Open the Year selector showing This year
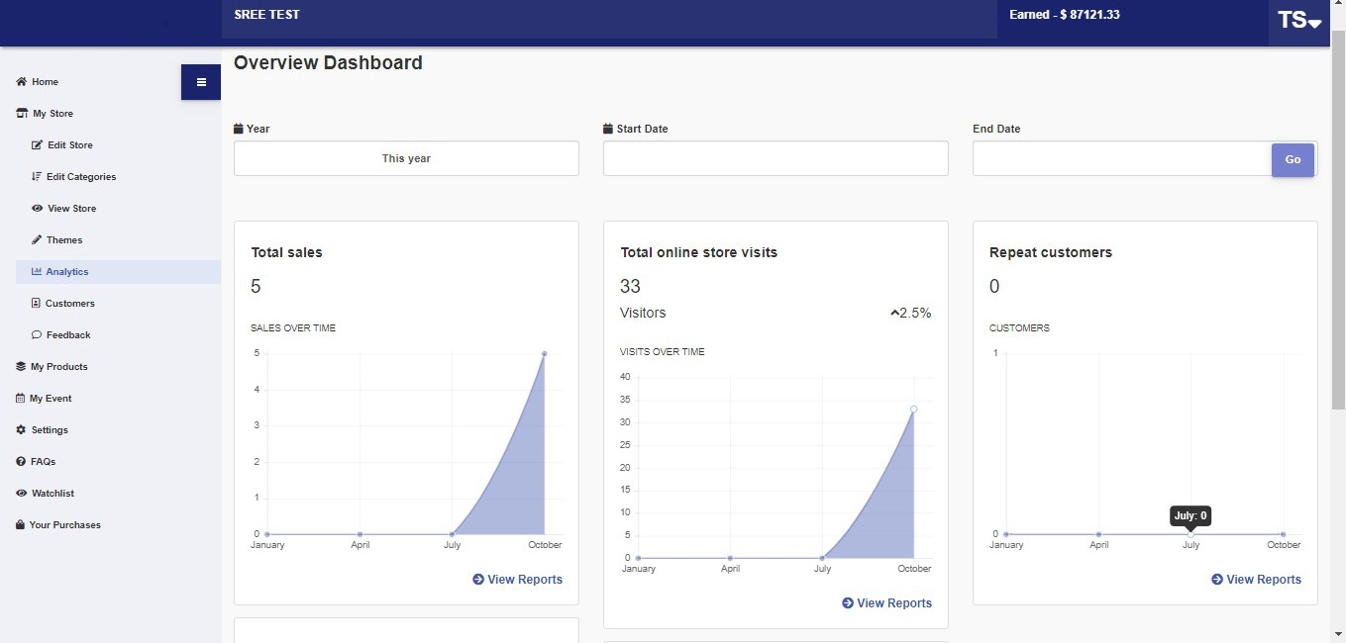 [x=406, y=158]
